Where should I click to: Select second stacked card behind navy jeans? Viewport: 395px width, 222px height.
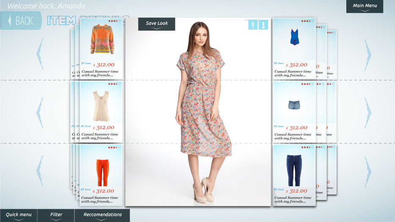321,173
